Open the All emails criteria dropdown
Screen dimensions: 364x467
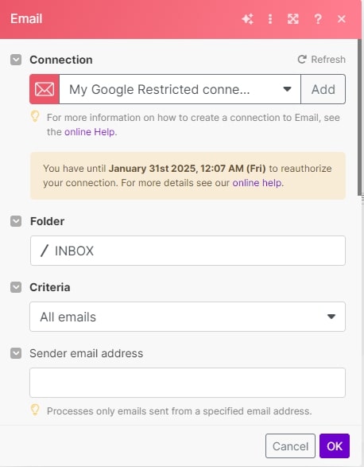188,317
